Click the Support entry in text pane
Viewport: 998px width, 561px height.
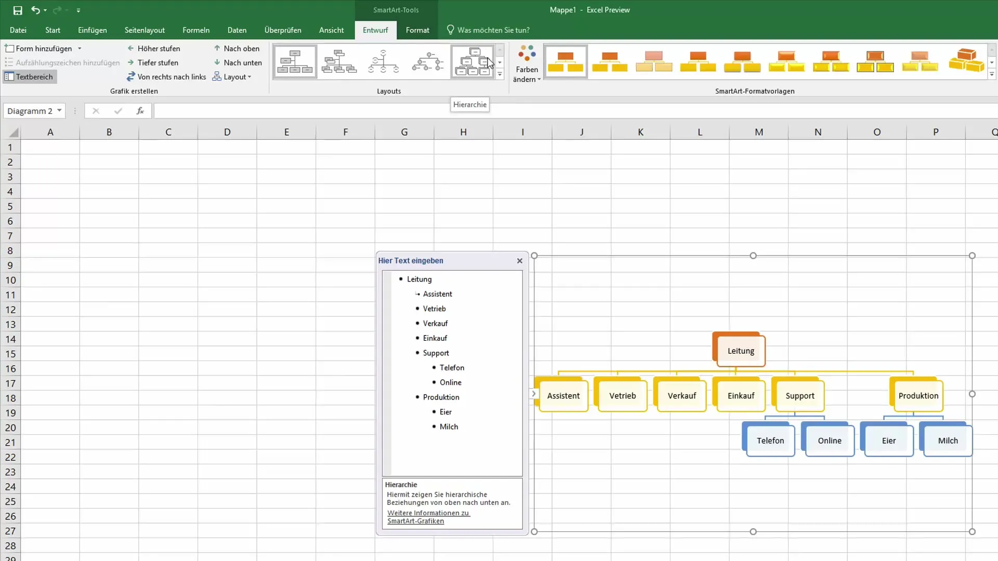[436, 353]
